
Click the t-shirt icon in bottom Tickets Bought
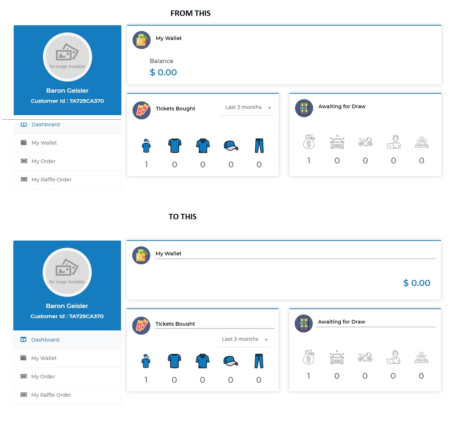coord(174,361)
